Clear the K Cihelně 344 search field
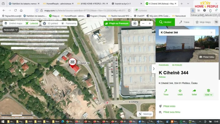 tap(211, 33)
